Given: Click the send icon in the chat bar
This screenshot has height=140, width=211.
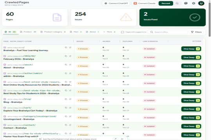Looking at the screenshot, I should click(122, 139).
